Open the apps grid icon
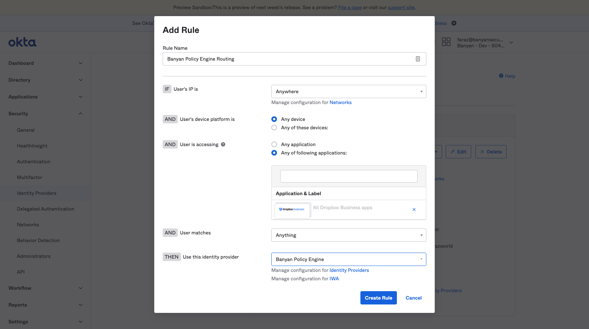Image resolution: width=589 pixels, height=329 pixels. pos(446,42)
